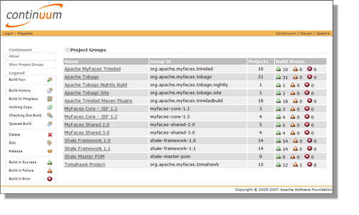The image size is (359, 215).
Task: Click success icon in Apache Trinidad Maven Plugins row
Action: coord(278,100)
